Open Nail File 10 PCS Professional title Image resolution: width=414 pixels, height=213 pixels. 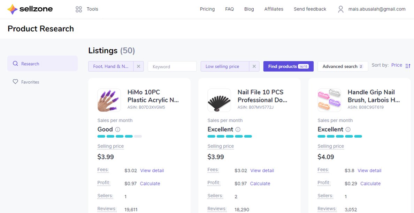pos(262,96)
